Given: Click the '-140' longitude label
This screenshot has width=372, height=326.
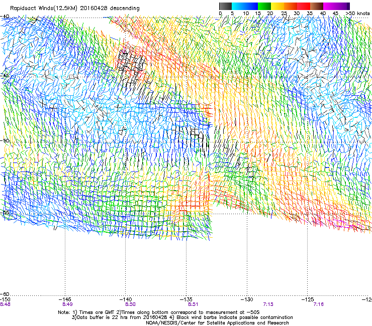Looking at the screenshot, I should (126, 299).
